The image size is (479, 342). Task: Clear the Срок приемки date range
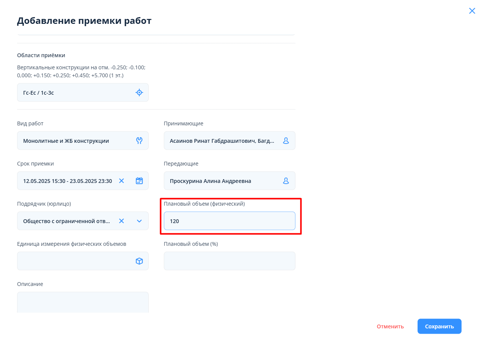121,181
